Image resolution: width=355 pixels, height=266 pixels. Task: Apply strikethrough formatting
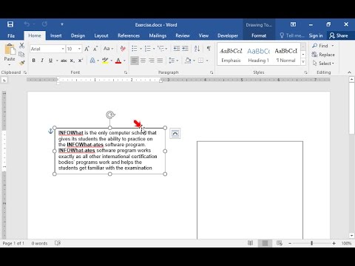(x=64, y=61)
